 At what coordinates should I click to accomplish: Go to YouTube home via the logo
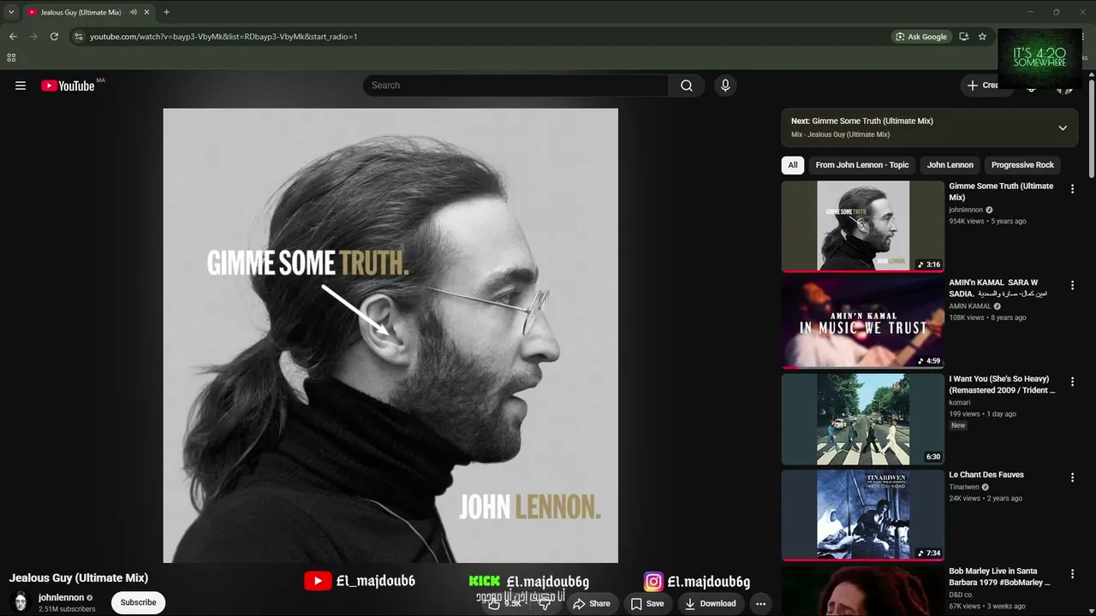[x=68, y=86]
